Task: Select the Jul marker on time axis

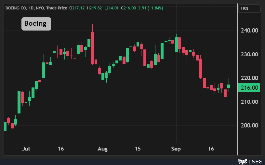Action: [26, 149]
